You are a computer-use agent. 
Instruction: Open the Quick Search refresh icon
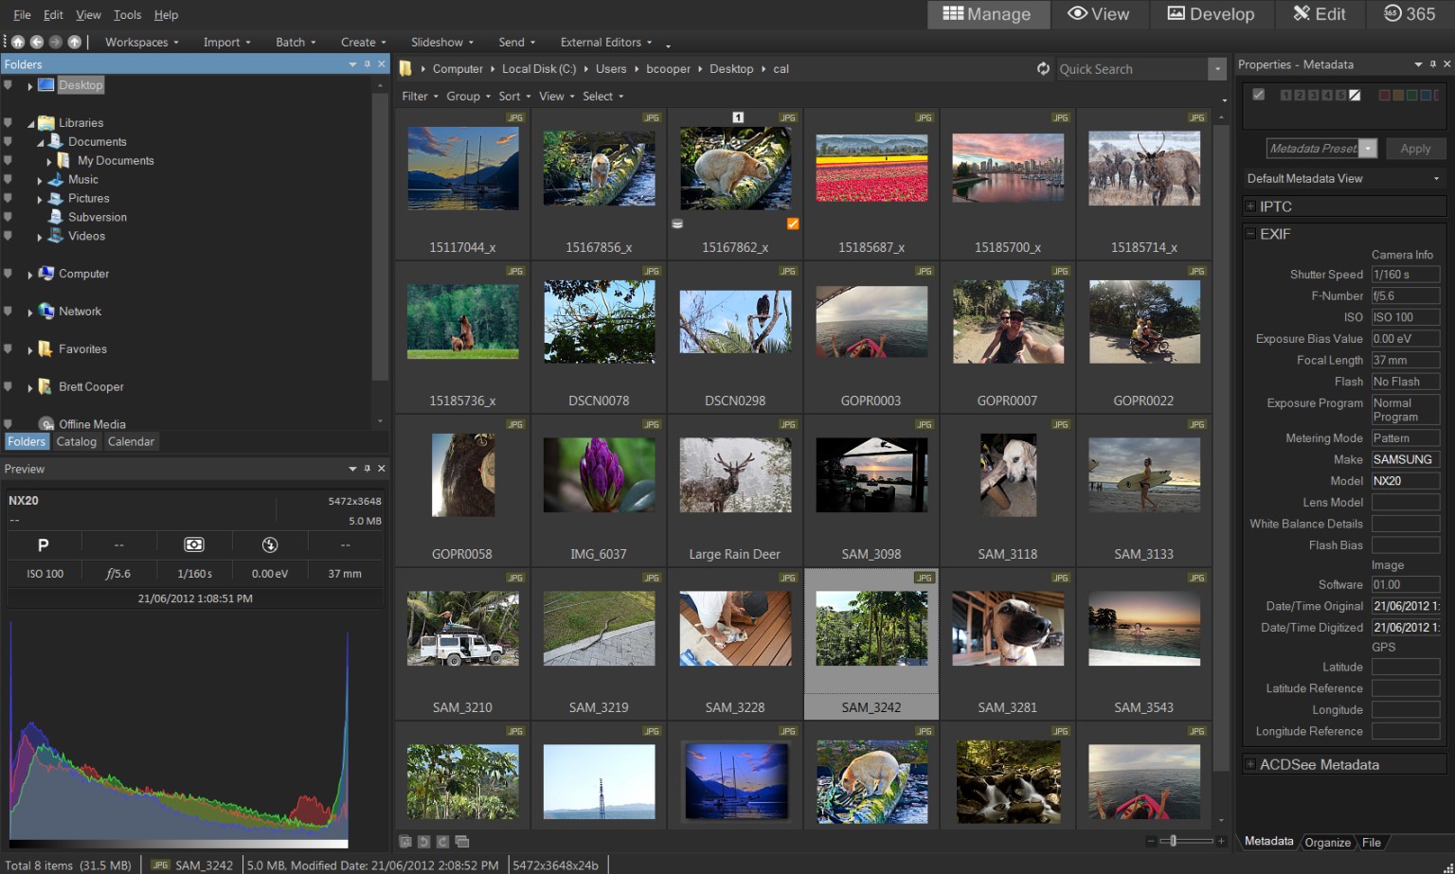[1042, 68]
